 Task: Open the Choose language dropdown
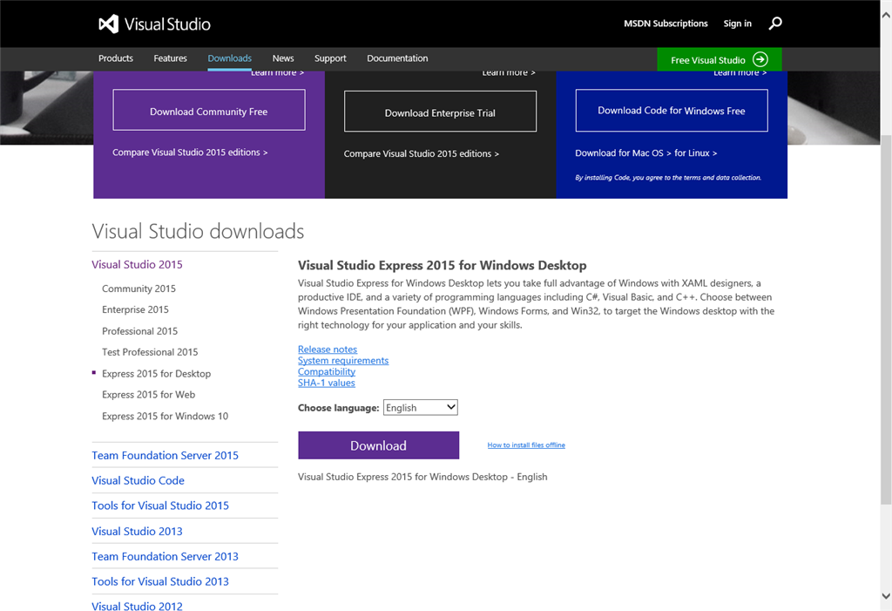[421, 408]
